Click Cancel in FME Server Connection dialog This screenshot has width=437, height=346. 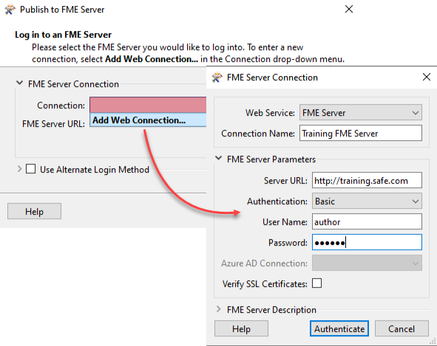tap(402, 328)
